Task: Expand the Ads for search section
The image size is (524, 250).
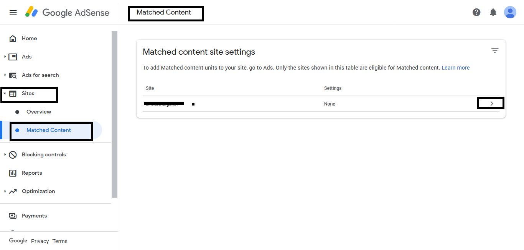Action: click(x=5, y=75)
